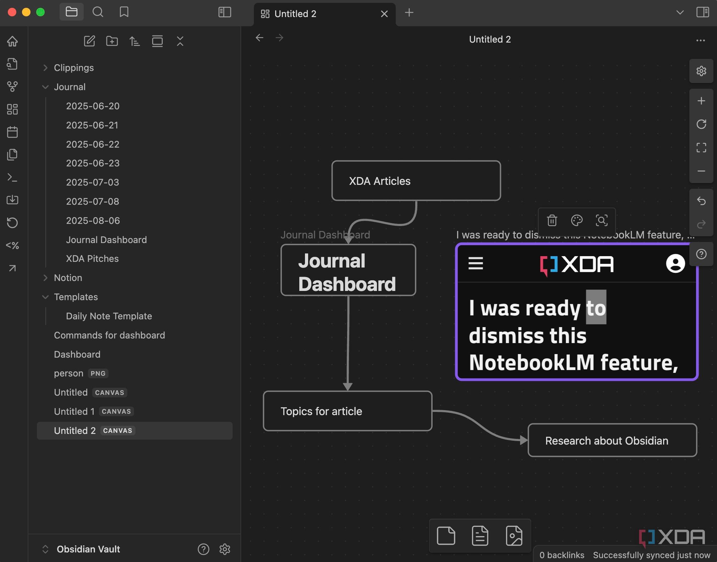Expand the Notion folder
Viewport: 717px width, 562px height.
(45, 278)
